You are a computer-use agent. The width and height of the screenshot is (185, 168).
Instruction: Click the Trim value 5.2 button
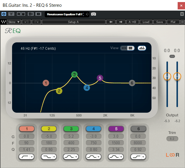[172, 139]
